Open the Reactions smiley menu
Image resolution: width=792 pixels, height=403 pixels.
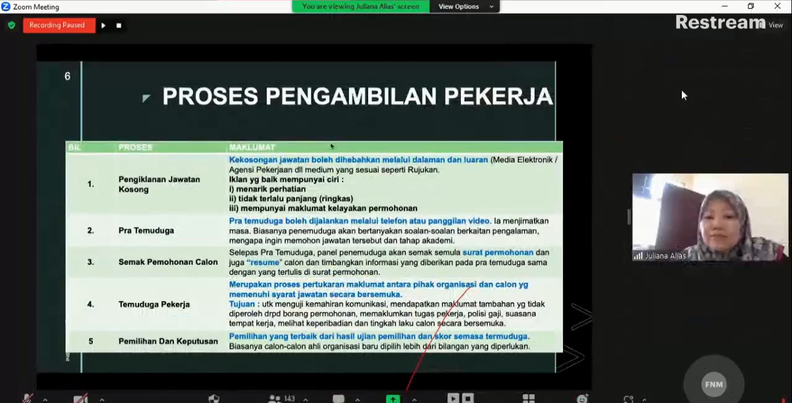point(583,398)
